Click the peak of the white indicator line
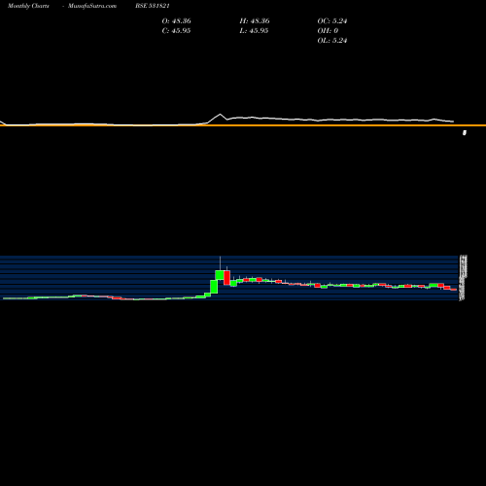 pos(220,115)
